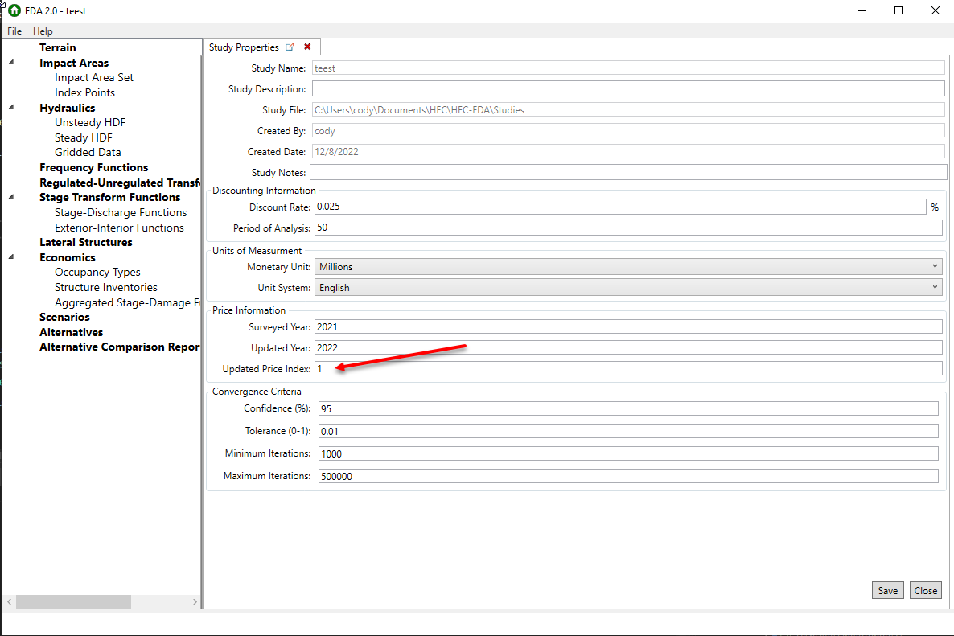The width and height of the screenshot is (954, 636).
Task: Open the Unit System dropdown
Action: (x=934, y=287)
